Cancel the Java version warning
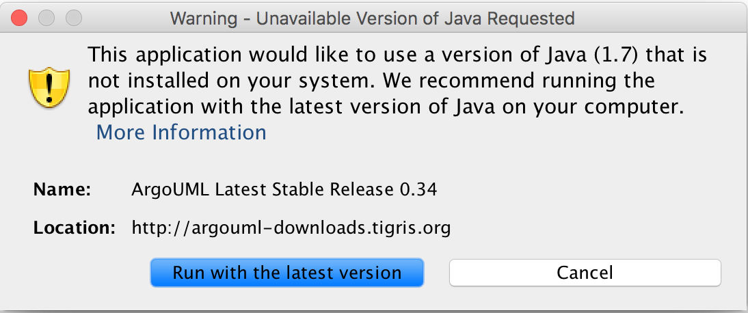748x313 pixels. tap(585, 273)
